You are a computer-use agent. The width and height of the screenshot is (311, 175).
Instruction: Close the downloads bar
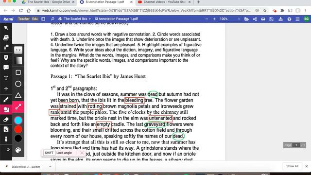(x=307, y=166)
